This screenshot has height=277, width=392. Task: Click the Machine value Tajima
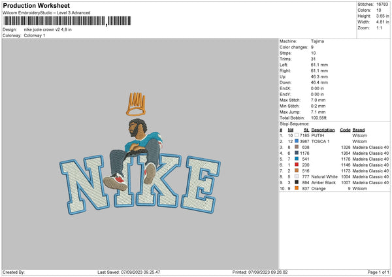click(318, 41)
